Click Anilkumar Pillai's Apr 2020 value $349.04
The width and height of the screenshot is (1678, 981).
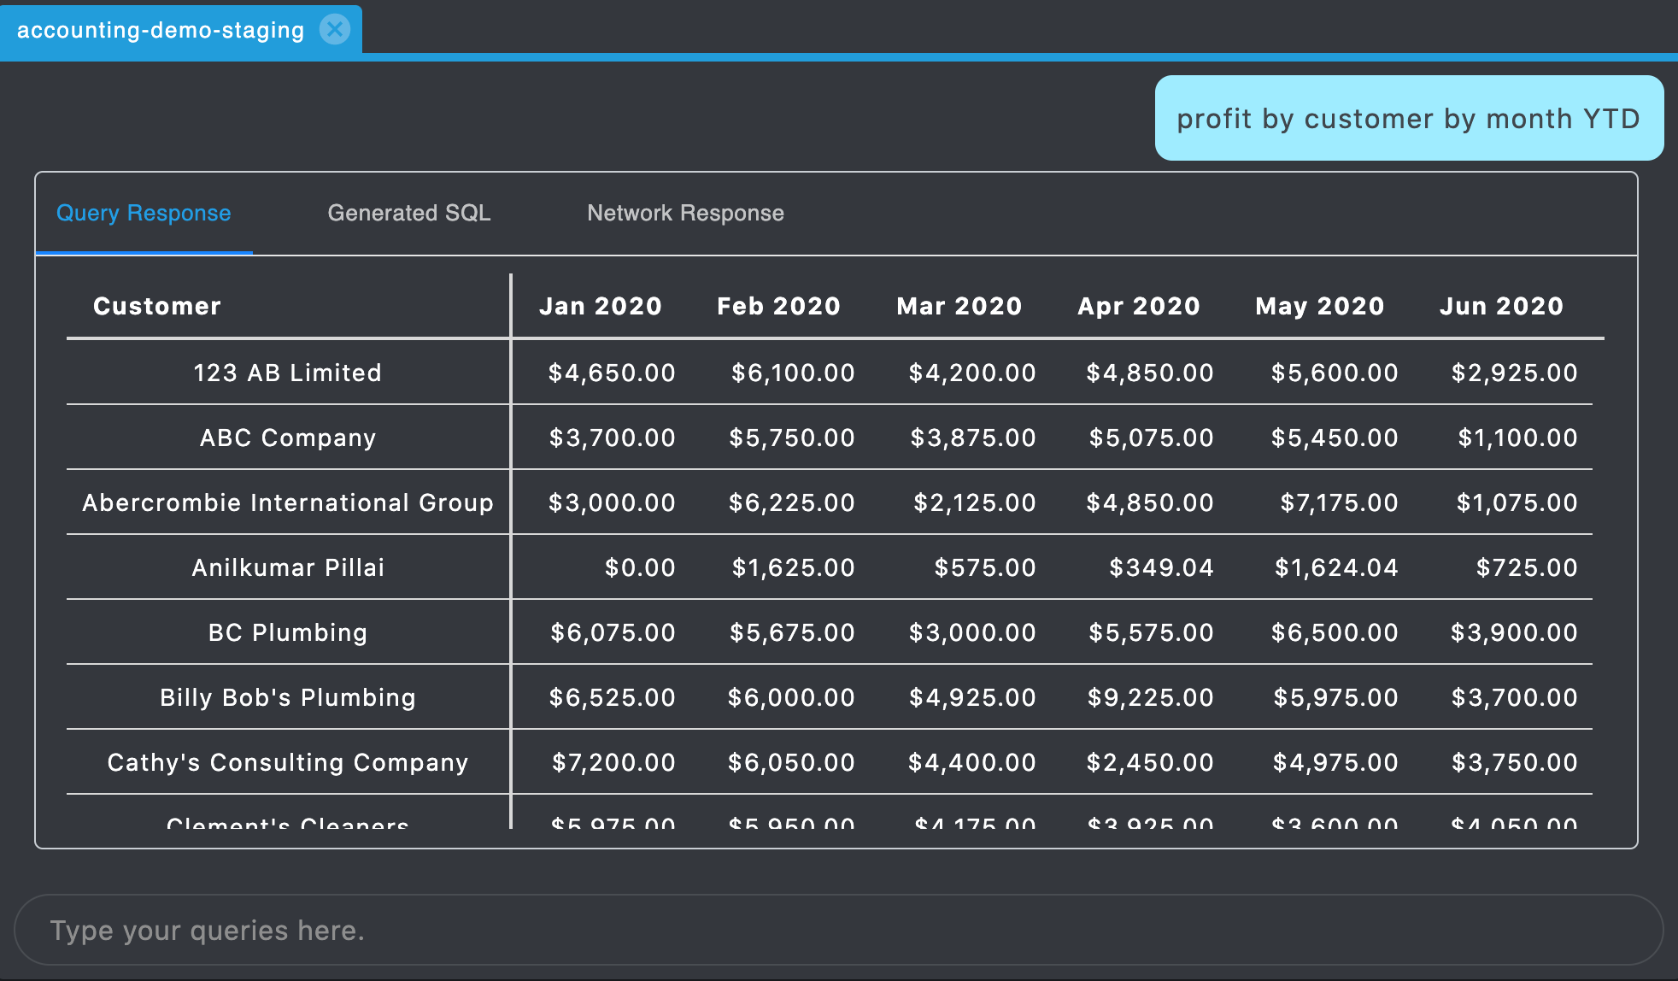pyautogui.click(x=1160, y=567)
